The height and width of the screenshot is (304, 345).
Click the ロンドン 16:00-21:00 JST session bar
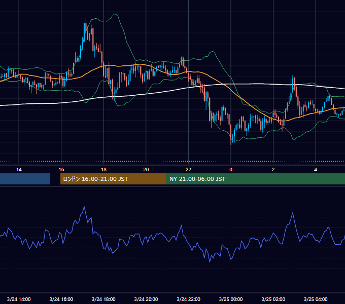[113, 179]
